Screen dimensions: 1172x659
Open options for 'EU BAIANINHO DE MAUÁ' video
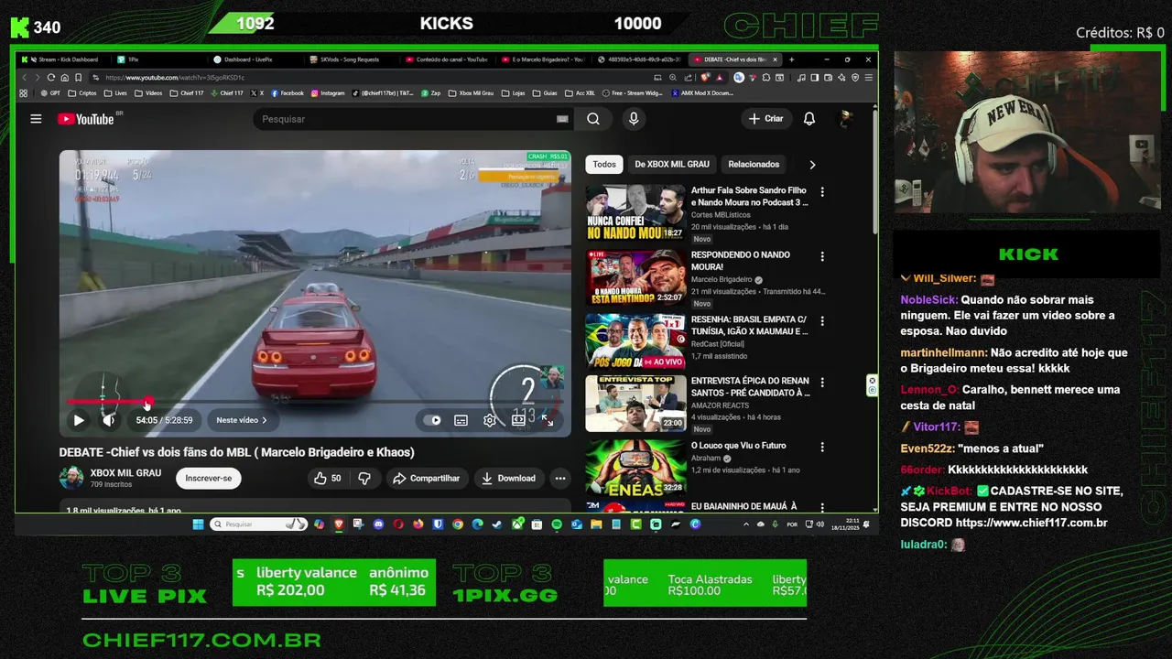click(x=822, y=507)
